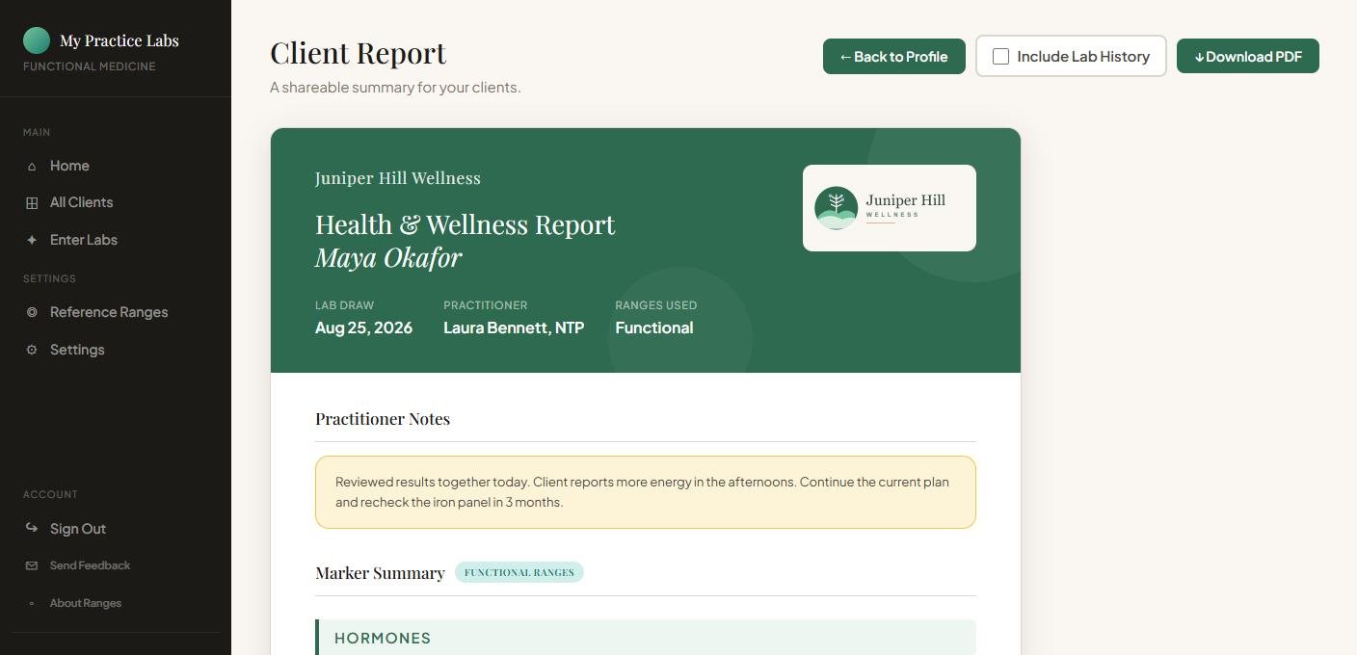Select Sign Out in the sidebar
This screenshot has width=1357, height=655.
pos(116,529)
